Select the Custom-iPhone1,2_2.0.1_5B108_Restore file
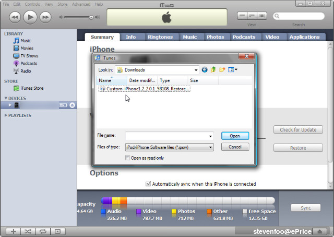This screenshot has height=237, width=334. (145, 89)
